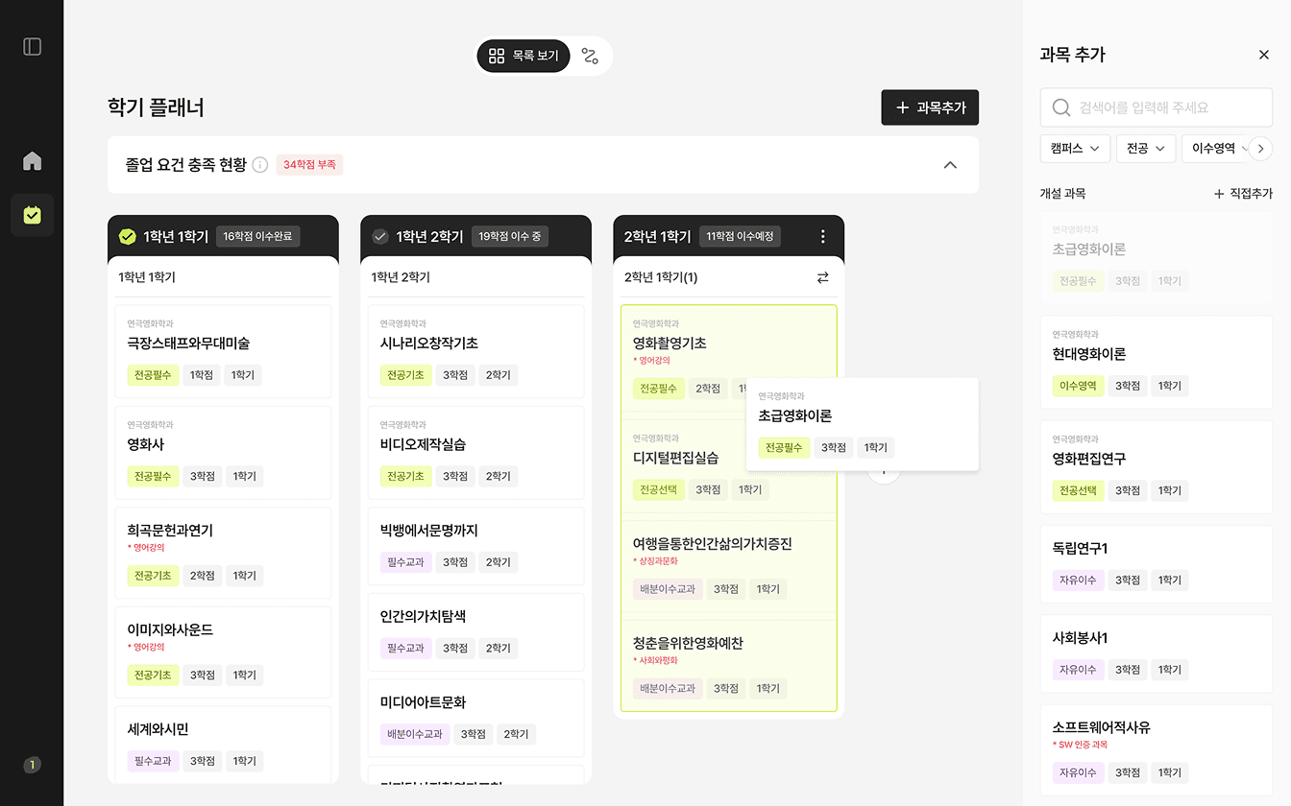The image size is (1291, 806).
Task: Click the floating 초급영화이론 dragged card
Action: [x=863, y=424]
